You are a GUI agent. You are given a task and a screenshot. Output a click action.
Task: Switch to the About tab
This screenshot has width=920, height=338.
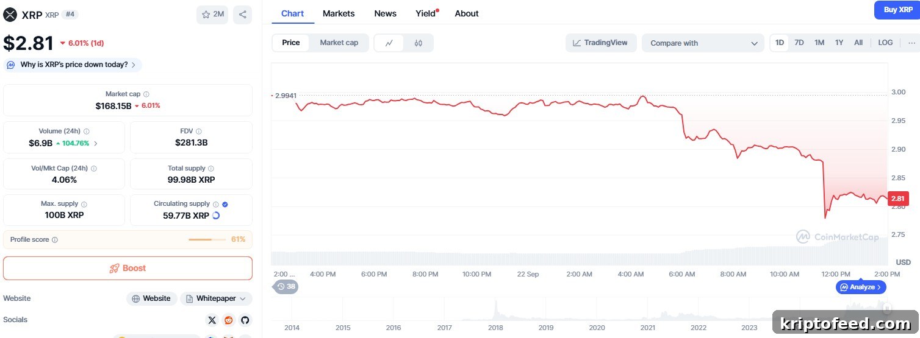click(x=467, y=13)
